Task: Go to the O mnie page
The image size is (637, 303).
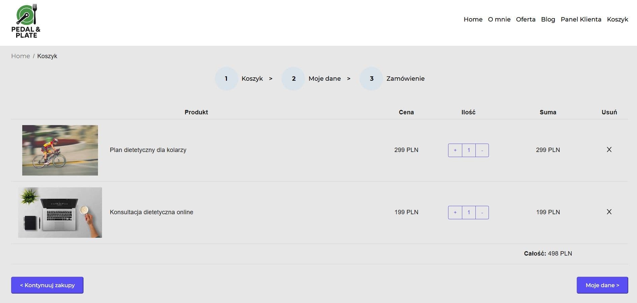Action: [499, 20]
